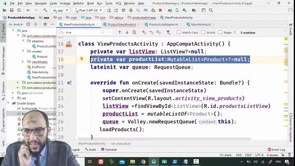Click the red Stop button icon
Viewport: 295px width, 166px height.
[x=160, y=10]
